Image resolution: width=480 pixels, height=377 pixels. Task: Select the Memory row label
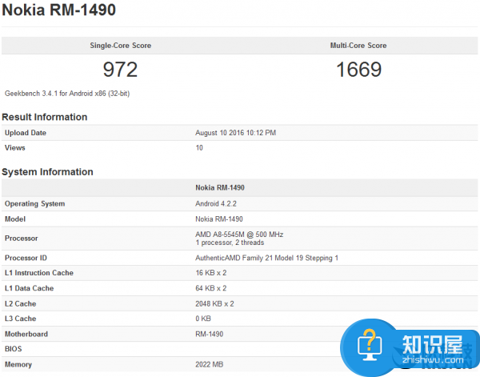[18, 364]
